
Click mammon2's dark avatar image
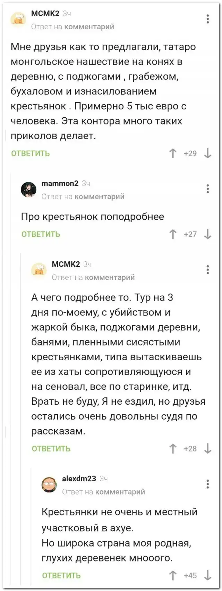[29, 189]
